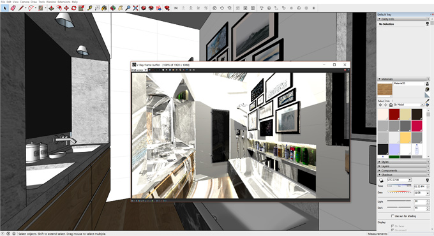
Task: Click the V-Ray asset editor circle icon
Action: pos(214,8)
